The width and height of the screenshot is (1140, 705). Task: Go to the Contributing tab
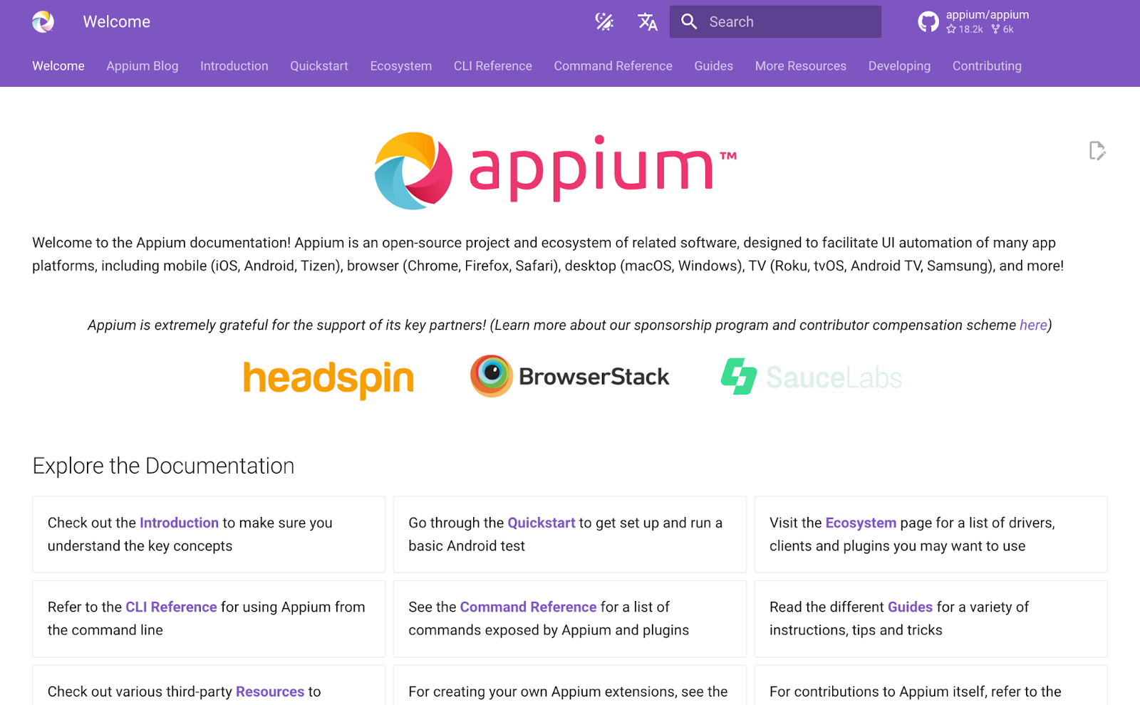tap(987, 66)
